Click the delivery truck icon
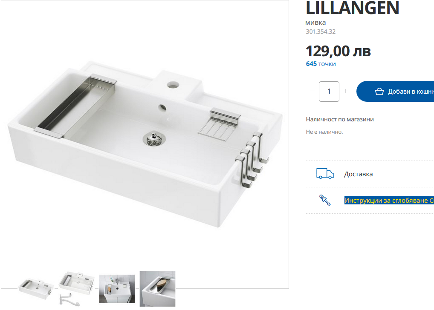Screen dimensions: 434x310 point(325,174)
